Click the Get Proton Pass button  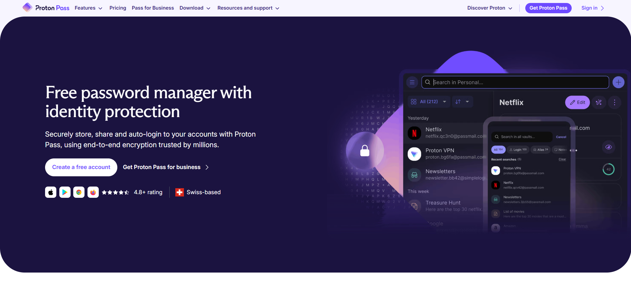point(548,8)
